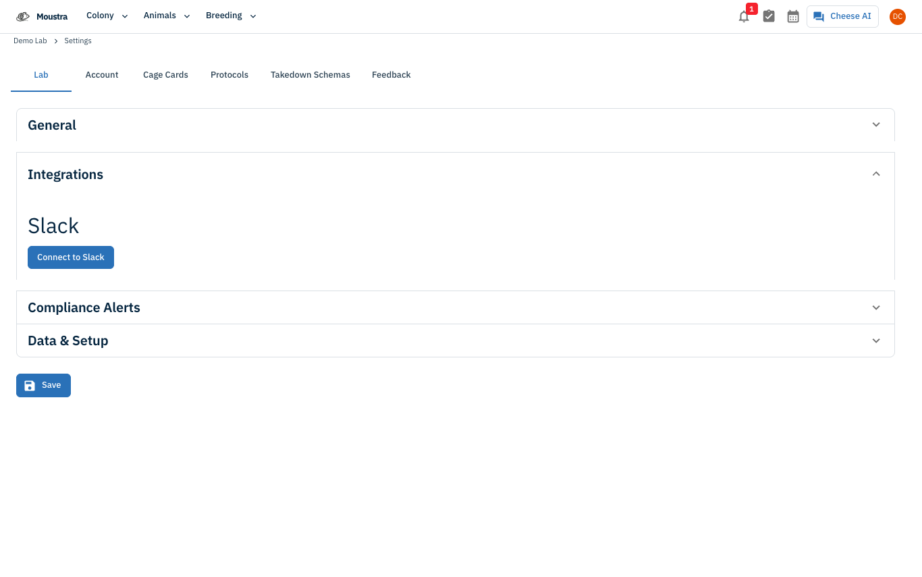
Task: Switch to the Feedback tab
Action: point(391,75)
